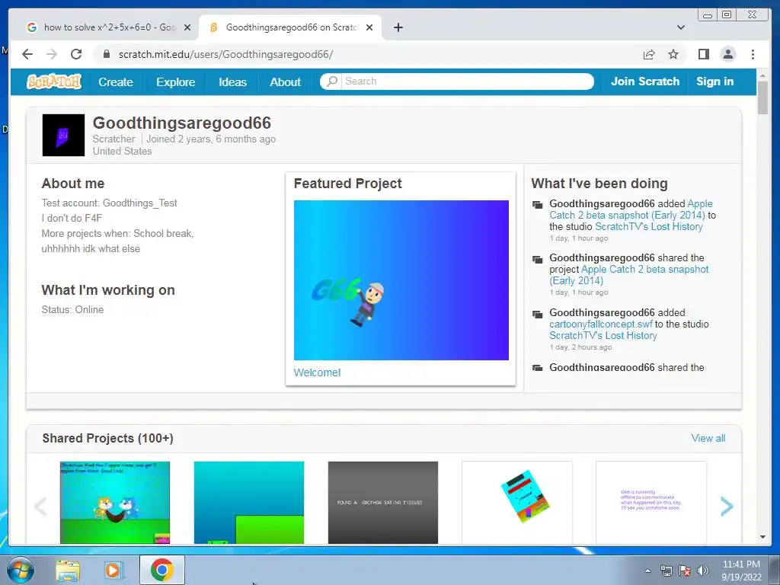Screen dimensions: 780x585
Task: Open the tilted colorful card project thumbnail
Action: click(x=517, y=503)
